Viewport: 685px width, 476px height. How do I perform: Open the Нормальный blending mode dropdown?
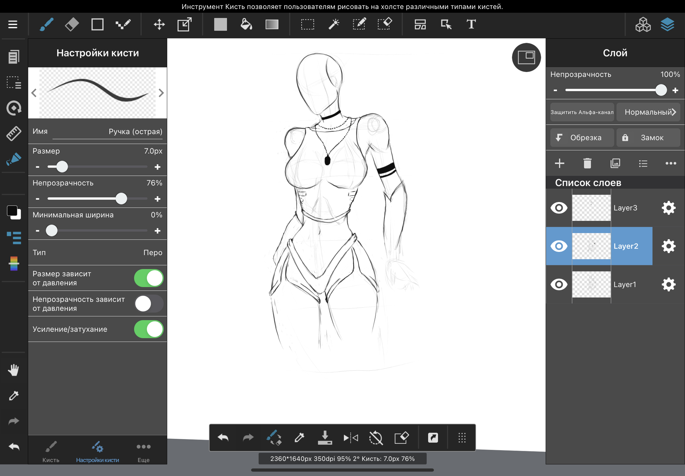tap(648, 112)
